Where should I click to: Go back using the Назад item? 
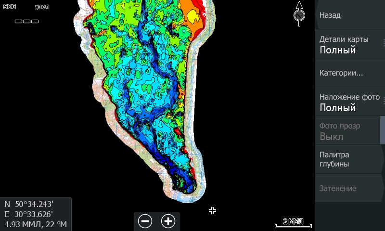click(349, 15)
